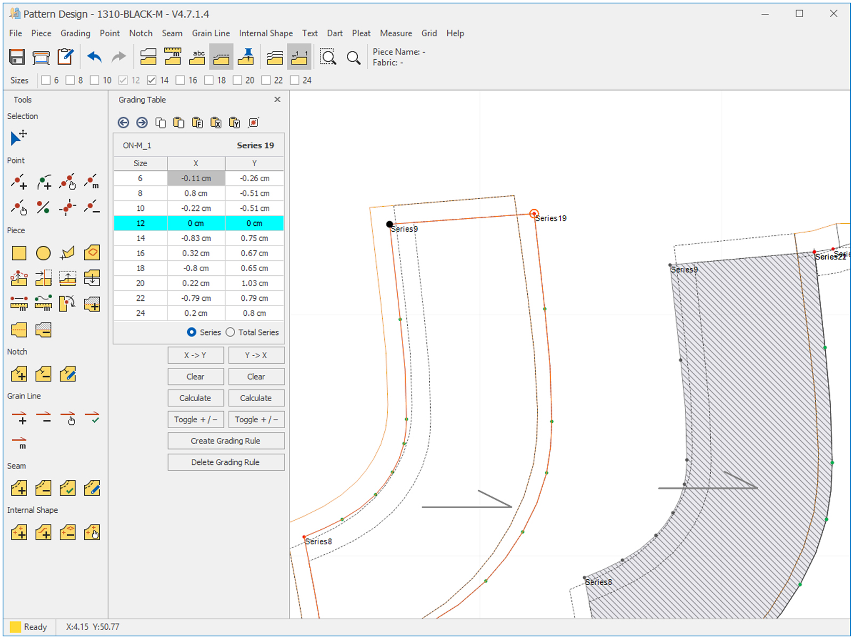Image resolution: width=853 pixels, height=639 pixels.
Task: Click the previous point arrow in Grading Table
Action: [x=123, y=123]
